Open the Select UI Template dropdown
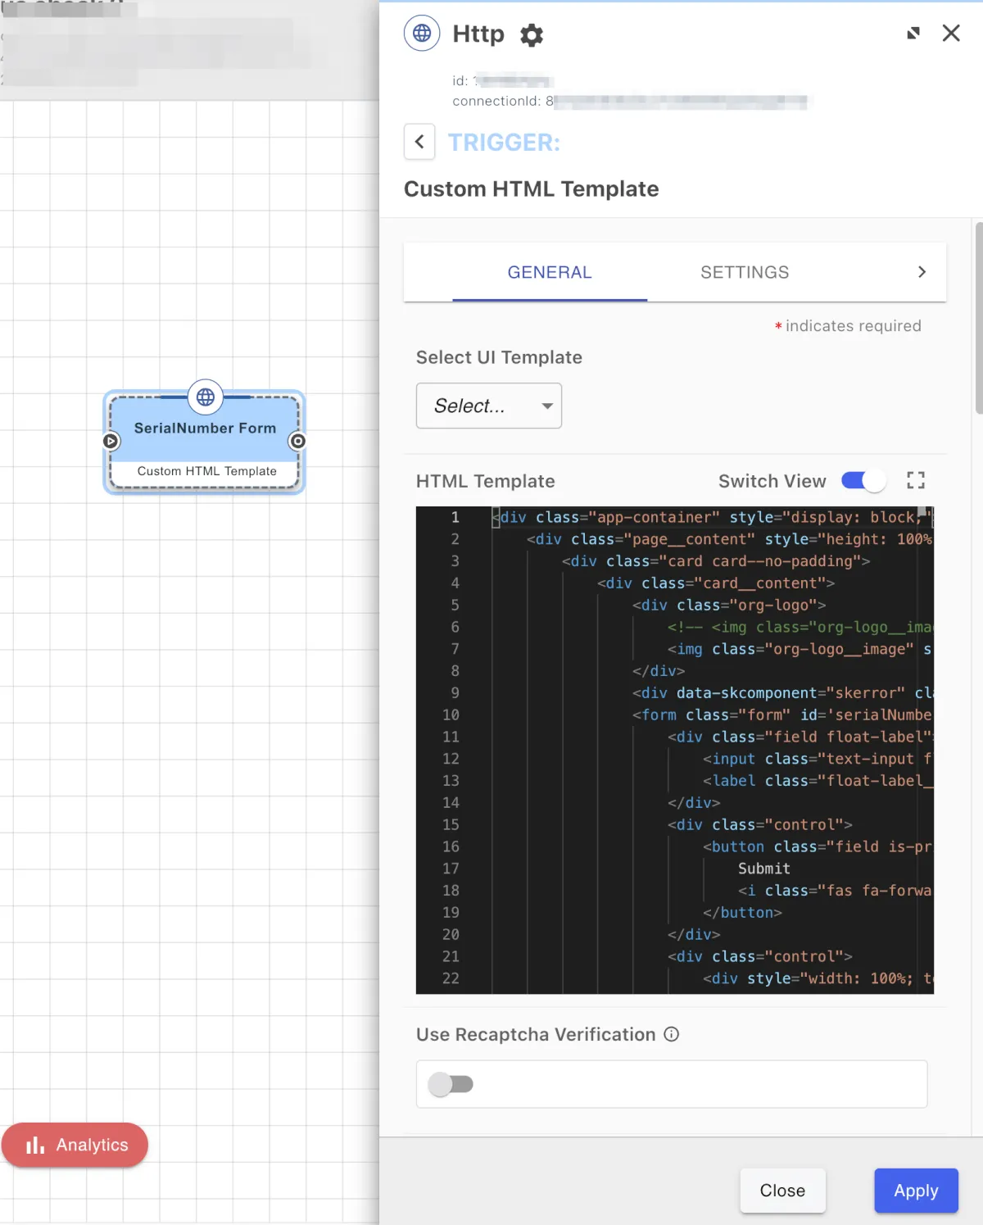 point(489,406)
